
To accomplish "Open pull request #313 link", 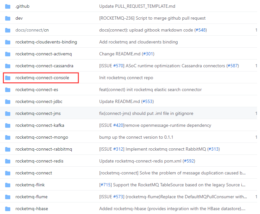I will (214, 149).
